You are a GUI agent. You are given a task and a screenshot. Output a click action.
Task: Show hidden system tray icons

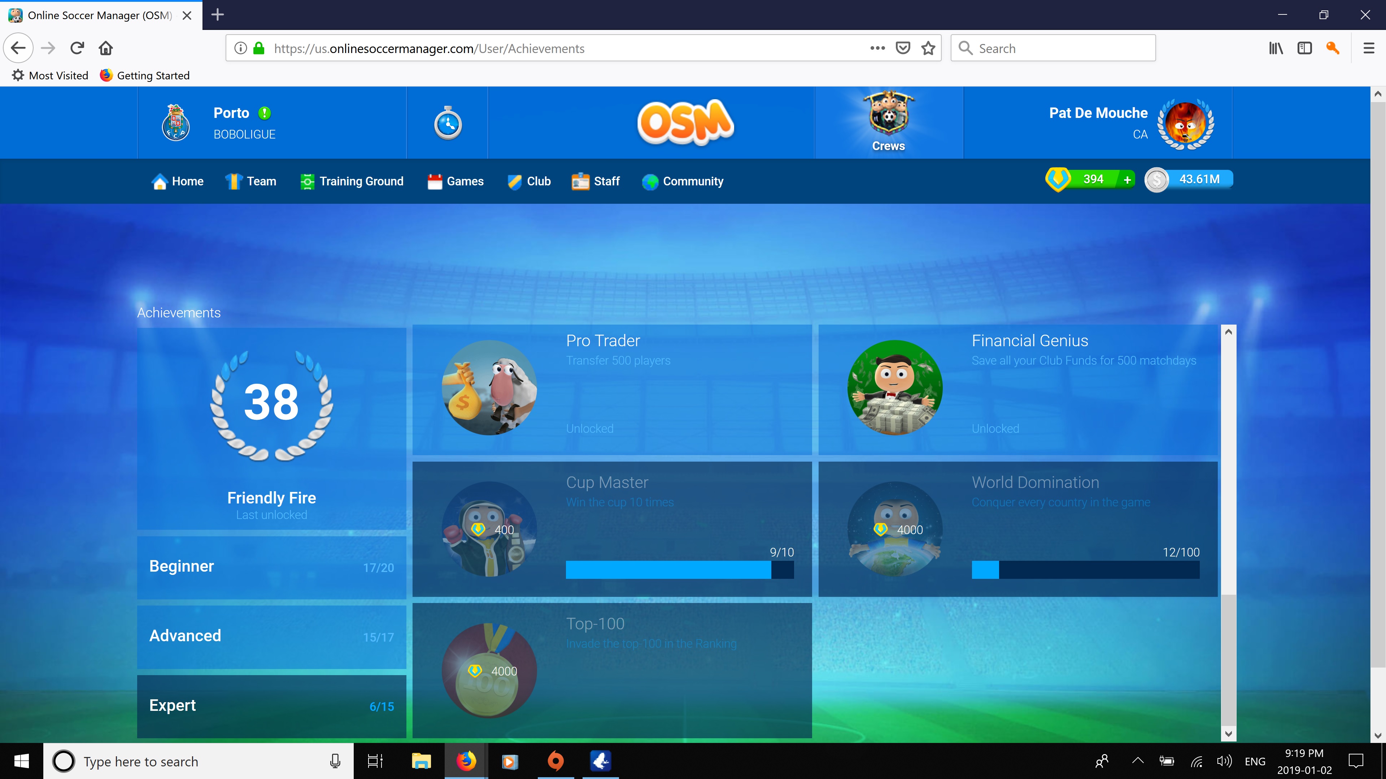(x=1138, y=761)
